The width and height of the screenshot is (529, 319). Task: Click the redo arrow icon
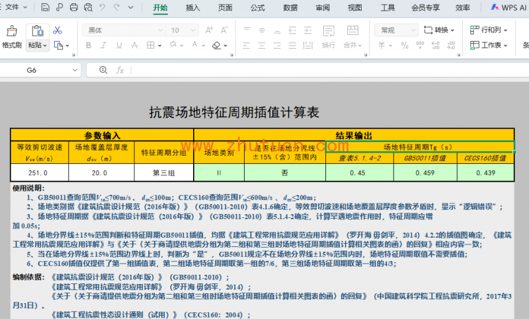(x=117, y=7)
